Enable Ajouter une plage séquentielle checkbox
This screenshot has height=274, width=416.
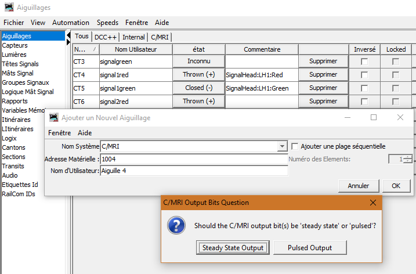295,146
